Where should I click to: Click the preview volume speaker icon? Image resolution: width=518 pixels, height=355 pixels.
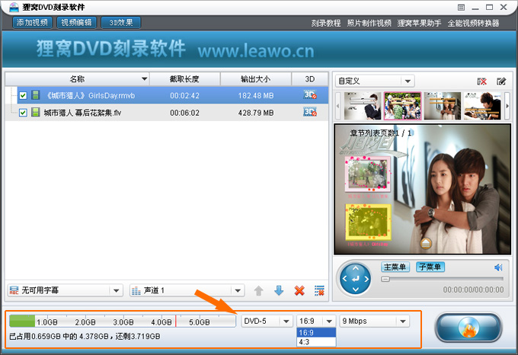(498, 267)
